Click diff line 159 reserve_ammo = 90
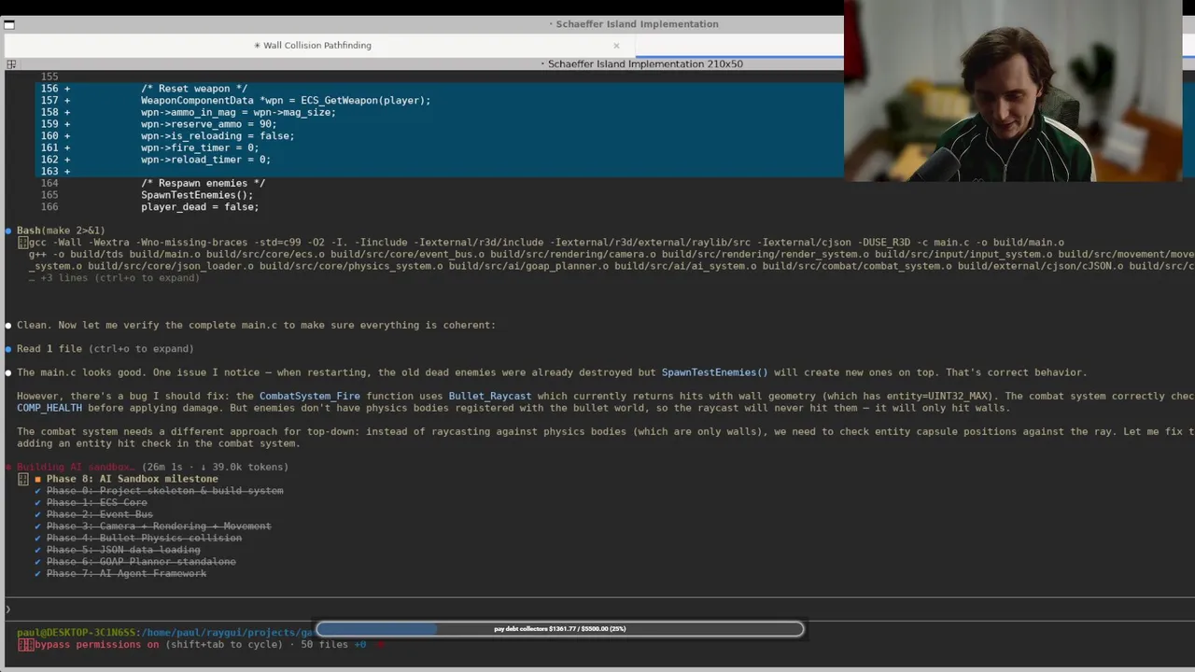This screenshot has width=1195, height=672. 209,124
